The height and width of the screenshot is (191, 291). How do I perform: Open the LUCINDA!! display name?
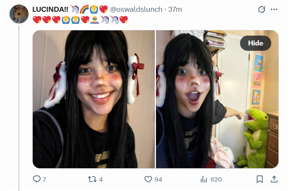coord(50,9)
